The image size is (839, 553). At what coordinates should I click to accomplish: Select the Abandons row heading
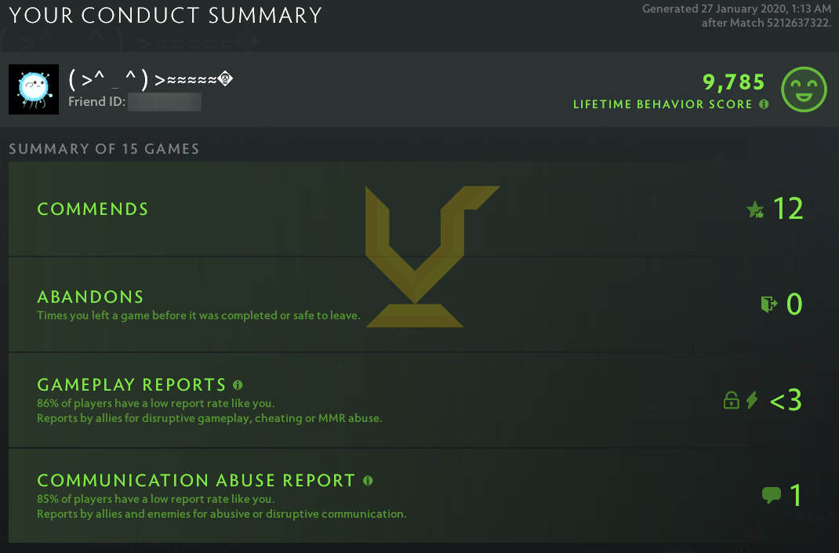(90, 297)
